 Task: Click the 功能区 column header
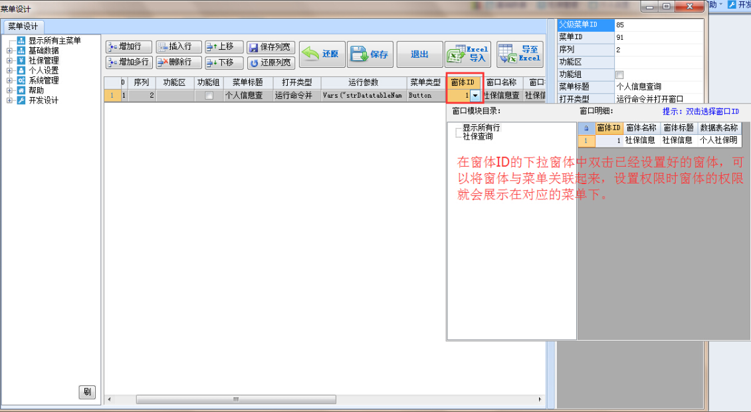click(x=175, y=82)
